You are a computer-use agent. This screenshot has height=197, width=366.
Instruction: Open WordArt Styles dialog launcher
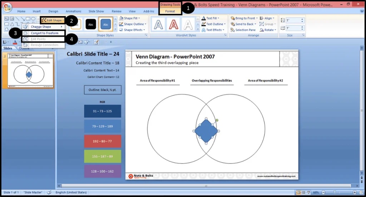point(225,35)
